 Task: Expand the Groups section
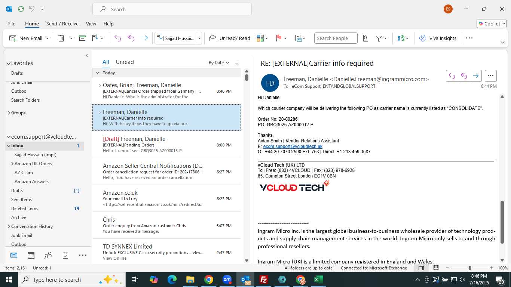point(9,113)
